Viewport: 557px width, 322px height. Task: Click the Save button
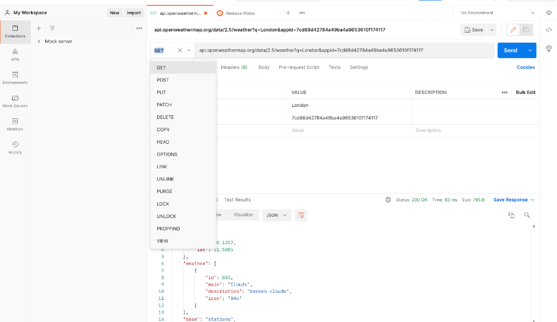[474, 30]
